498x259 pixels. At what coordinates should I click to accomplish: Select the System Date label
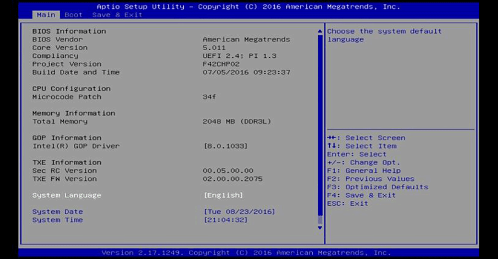point(57,212)
